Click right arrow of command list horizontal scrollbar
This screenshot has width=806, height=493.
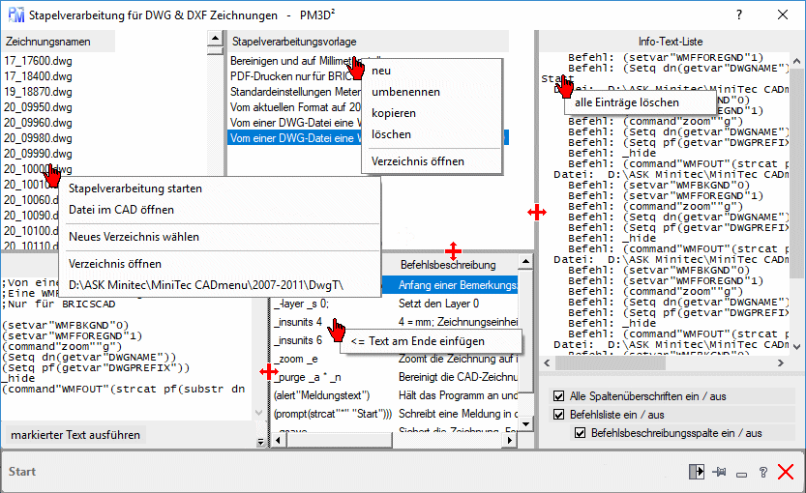click(x=509, y=440)
